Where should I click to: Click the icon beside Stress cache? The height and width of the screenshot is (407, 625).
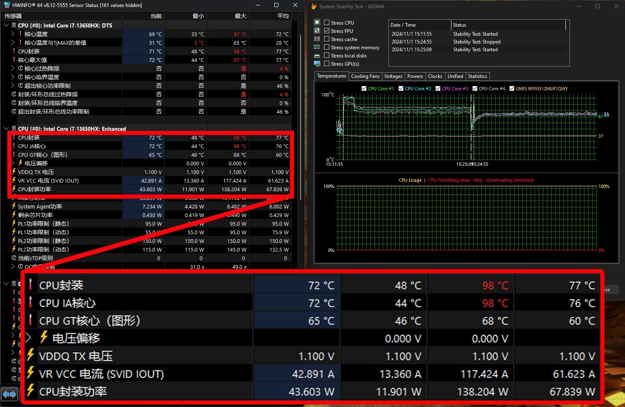(317, 39)
